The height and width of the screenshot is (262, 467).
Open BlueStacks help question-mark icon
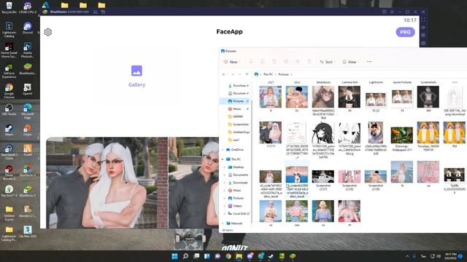tap(385, 12)
